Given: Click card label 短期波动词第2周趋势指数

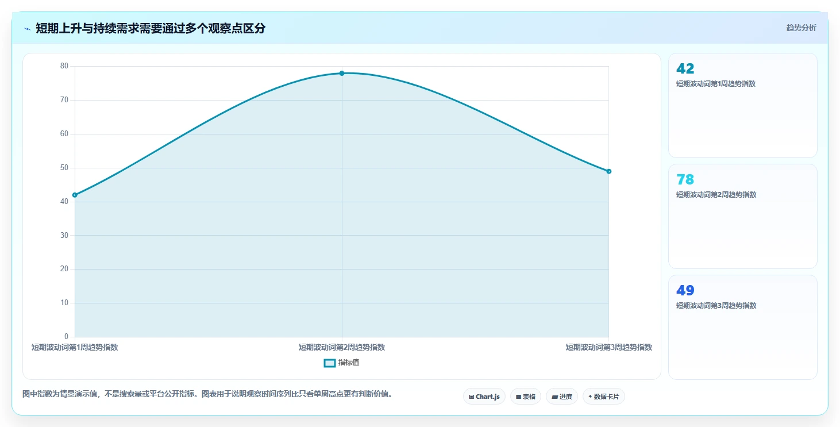Looking at the screenshot, I should pyautogui.click(x=716, y=195).
